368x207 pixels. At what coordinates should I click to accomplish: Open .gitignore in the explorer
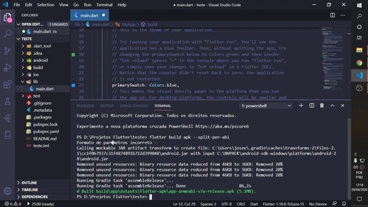point(42,103)
